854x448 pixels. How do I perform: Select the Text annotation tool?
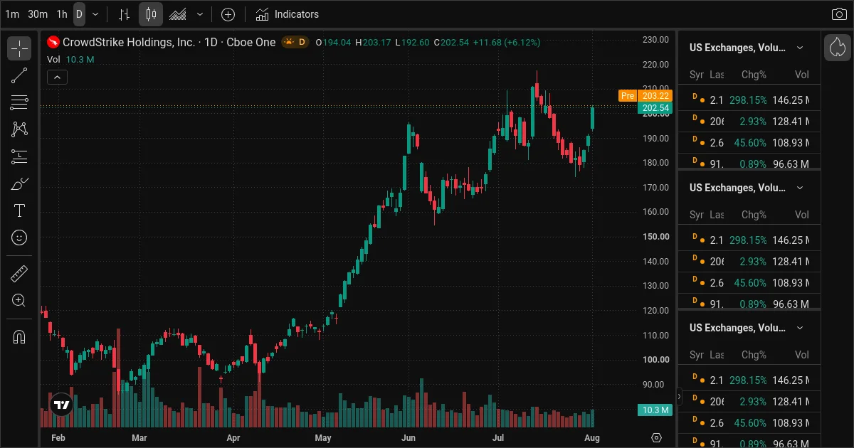pos(19,210)
